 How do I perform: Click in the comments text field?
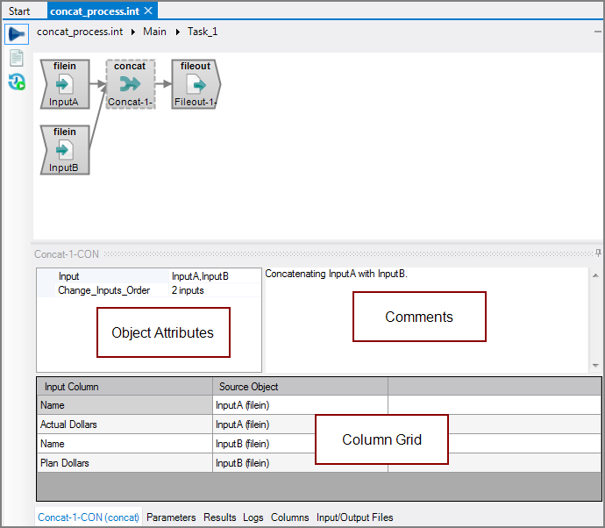pos(425,333)
